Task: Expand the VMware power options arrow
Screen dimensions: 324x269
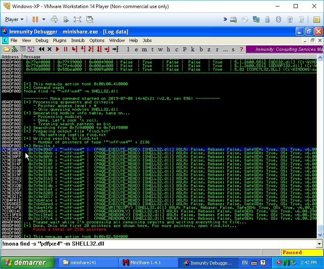Action: point(44,19)
